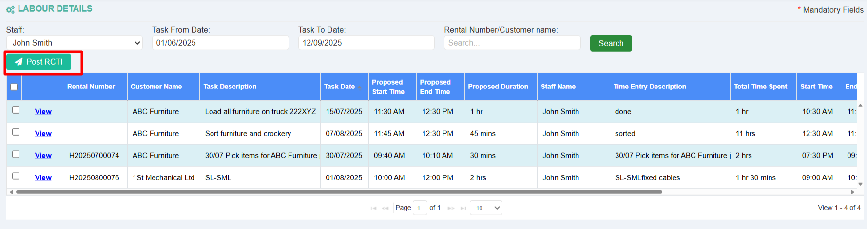Sort by the Customer Name column header
The width and height of the screenshot is (867, 229).
coord(156,87)
